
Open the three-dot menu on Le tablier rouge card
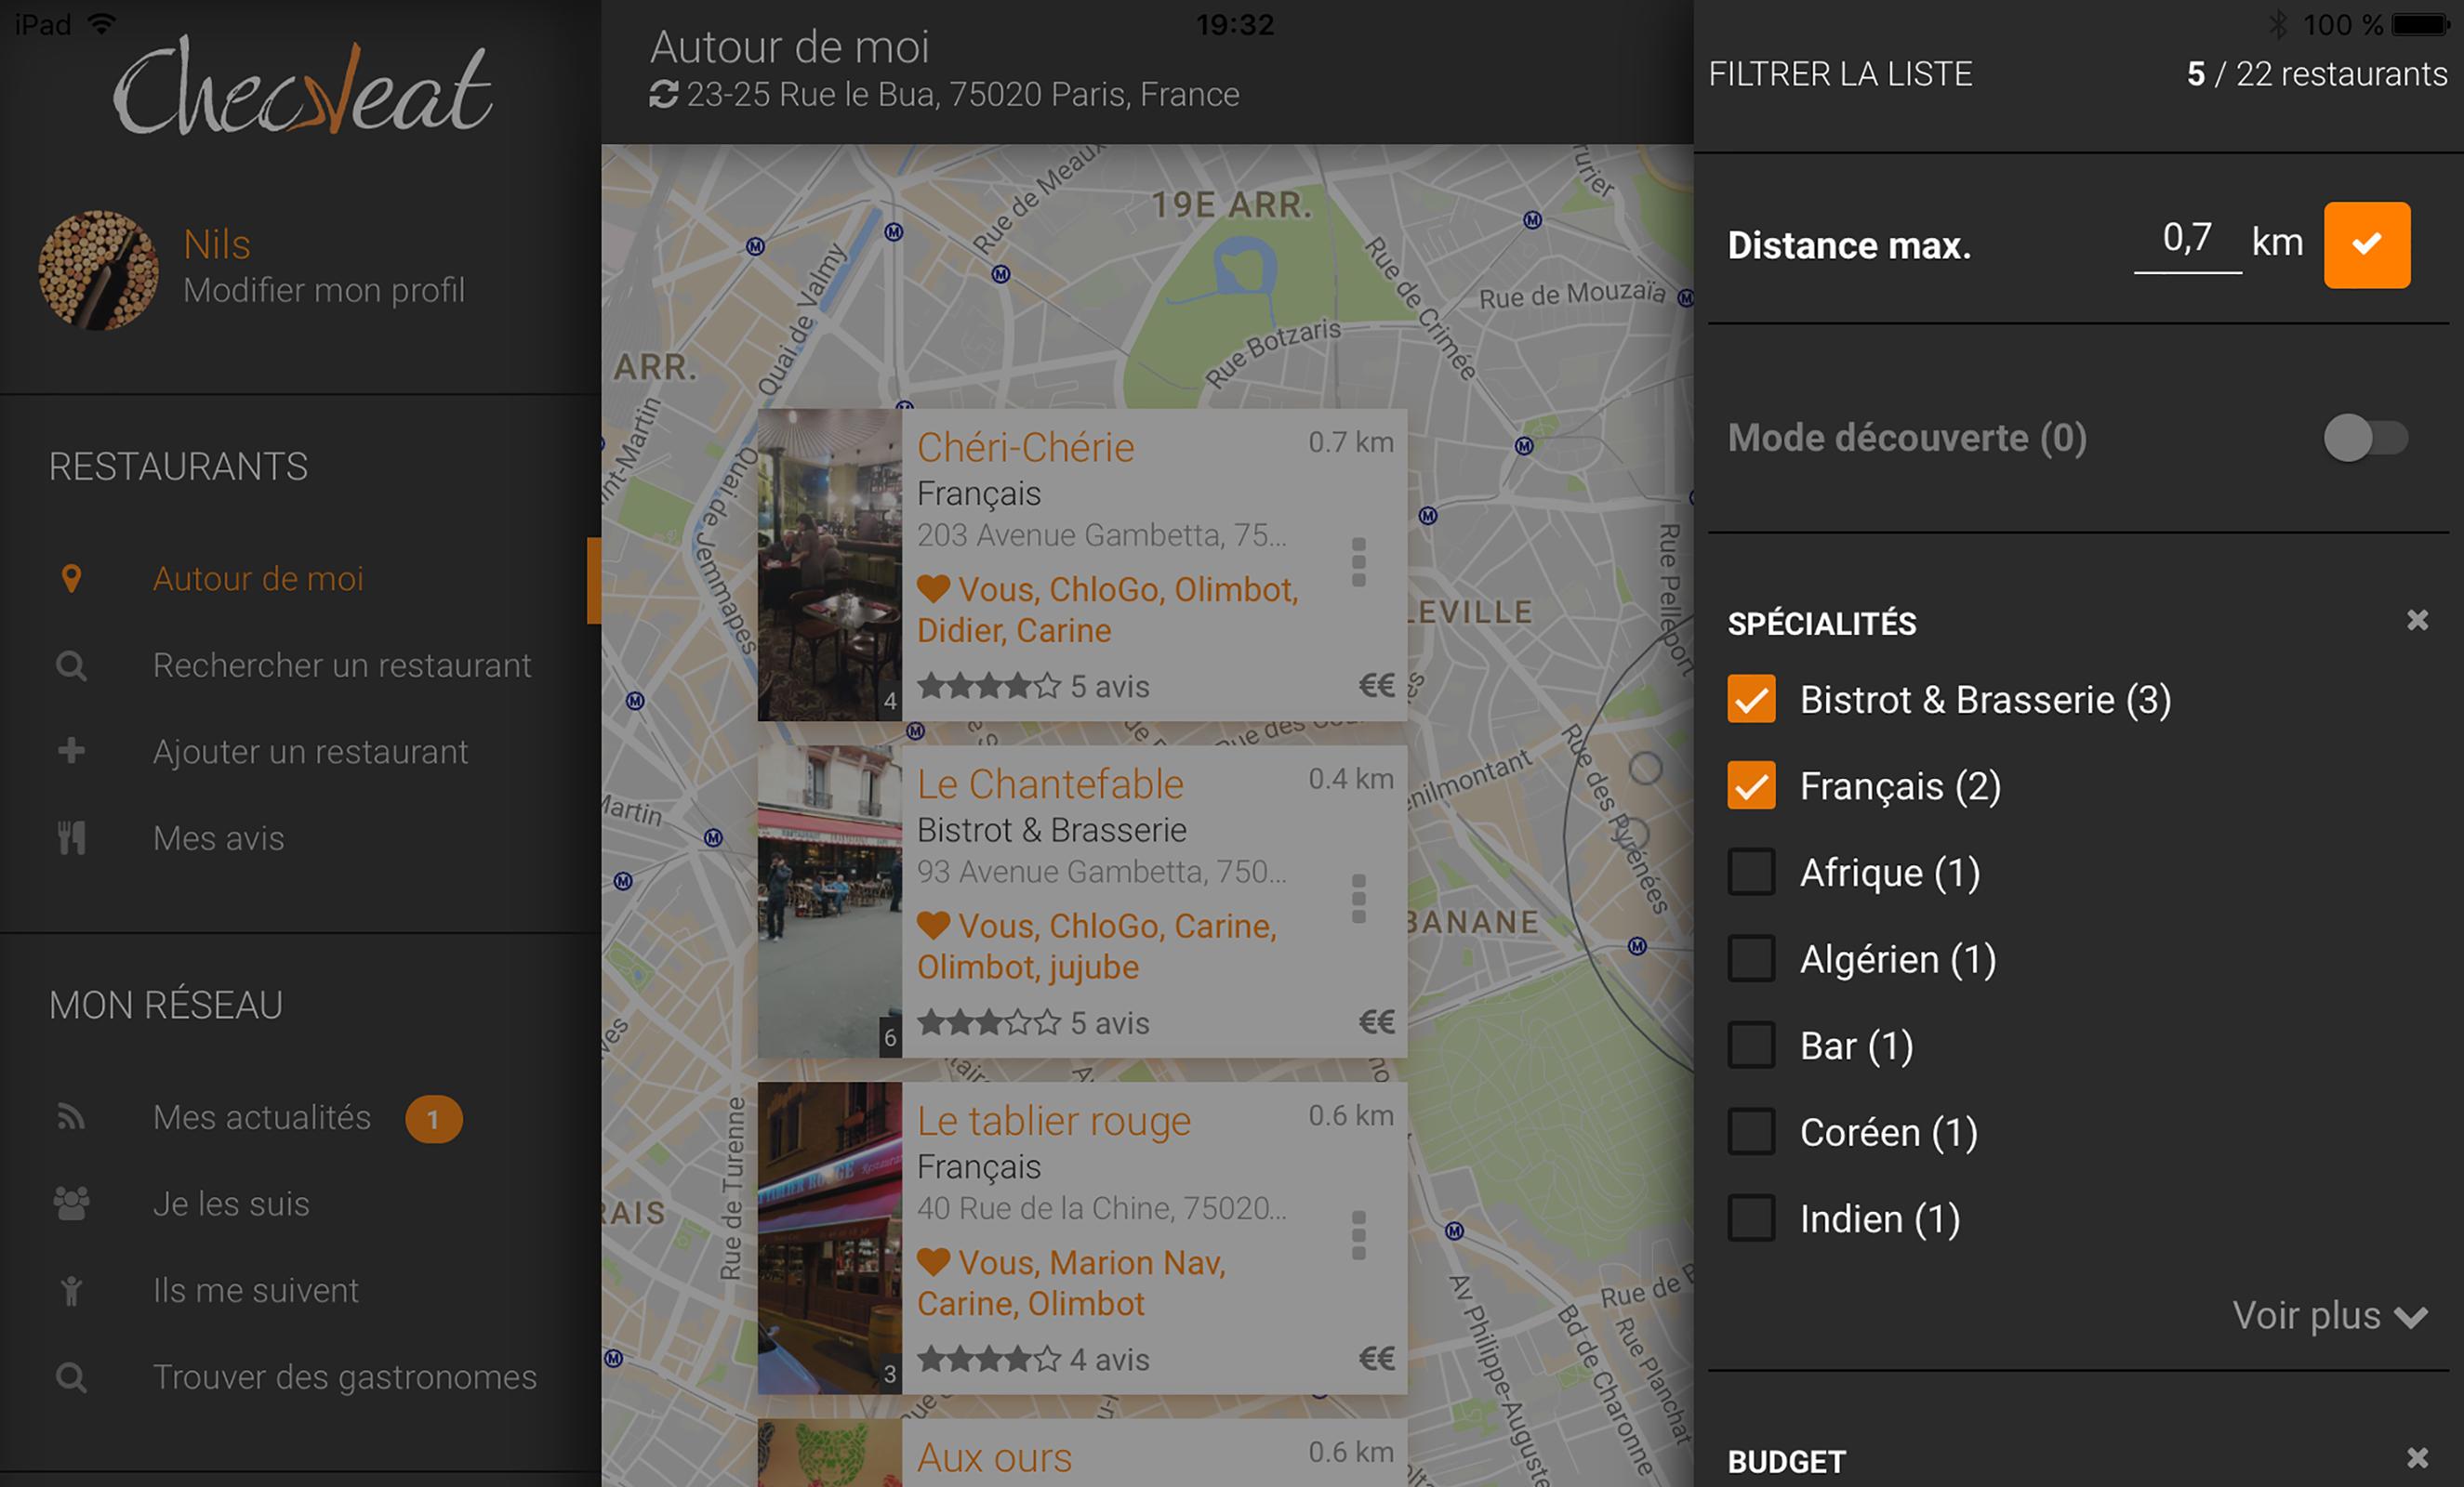(1358, 1236)
